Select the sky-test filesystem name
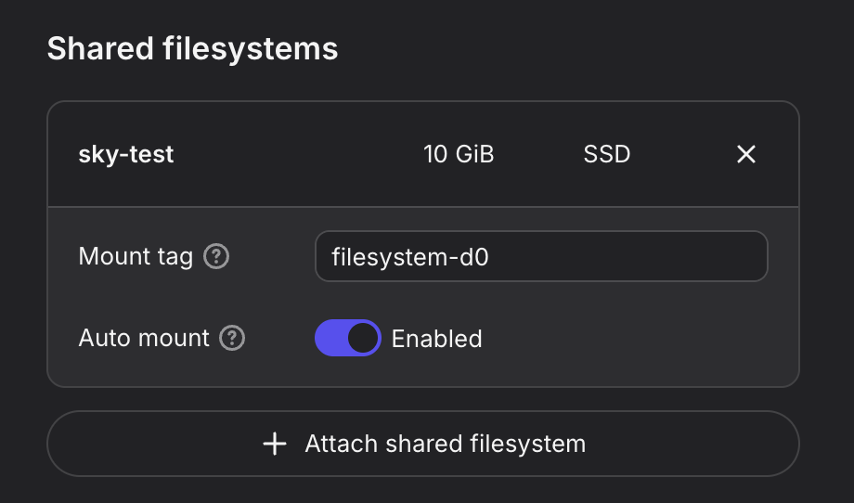The image size is (854, 503). point(126,154)
